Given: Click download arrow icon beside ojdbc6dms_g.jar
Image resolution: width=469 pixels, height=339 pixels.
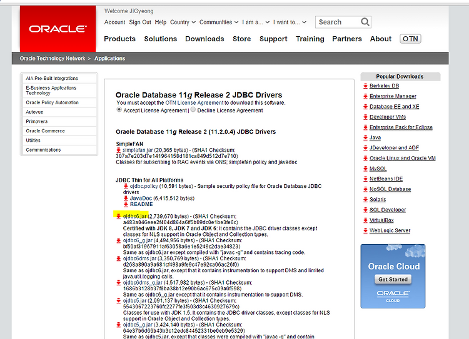Looking at the screenshot, I should [x=118, y=283].
